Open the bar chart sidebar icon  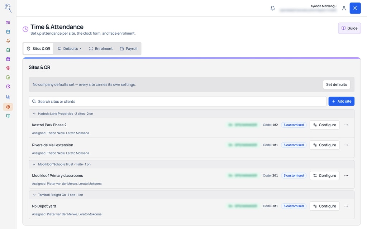click(x=8, y=97)
